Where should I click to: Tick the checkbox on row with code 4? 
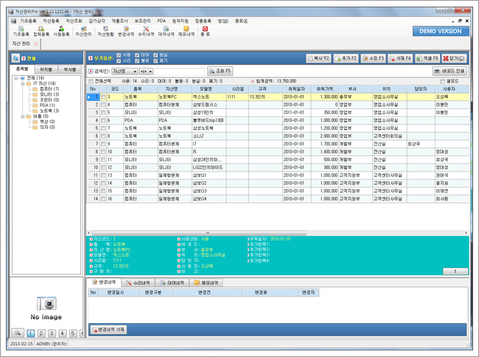tap(103, 105)
